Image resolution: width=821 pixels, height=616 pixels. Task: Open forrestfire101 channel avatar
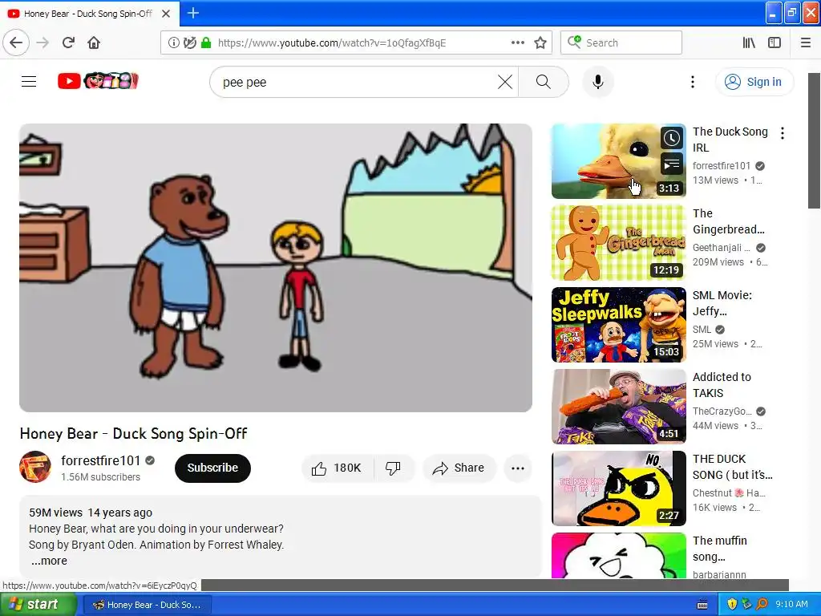pos(35,467)
